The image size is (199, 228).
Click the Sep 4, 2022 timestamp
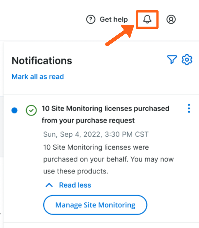point(96,134)
